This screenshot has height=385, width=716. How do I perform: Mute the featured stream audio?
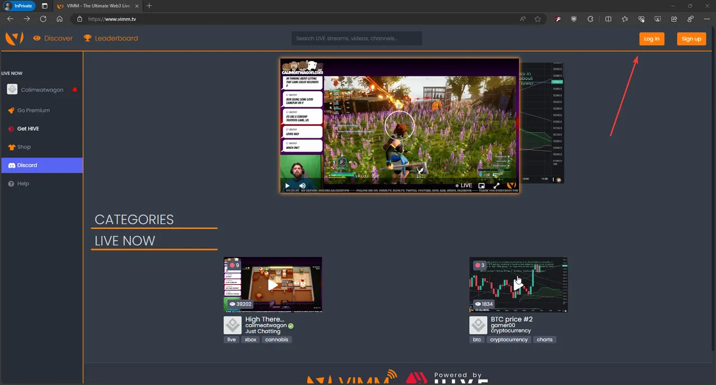[x=303, y=186]
